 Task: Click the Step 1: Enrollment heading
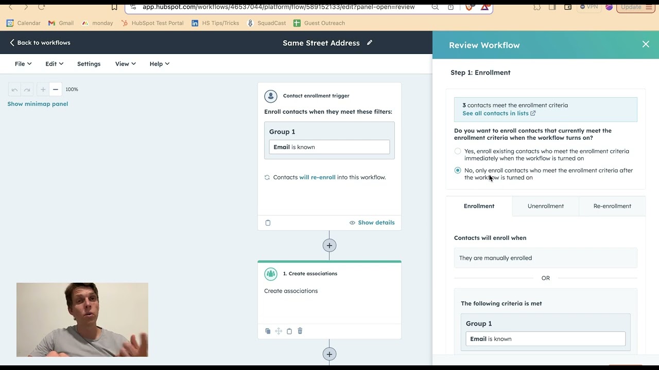(x=480, y=72)
